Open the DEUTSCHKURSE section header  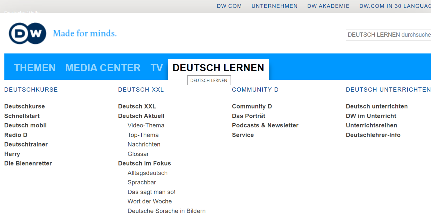coord(31,90)
